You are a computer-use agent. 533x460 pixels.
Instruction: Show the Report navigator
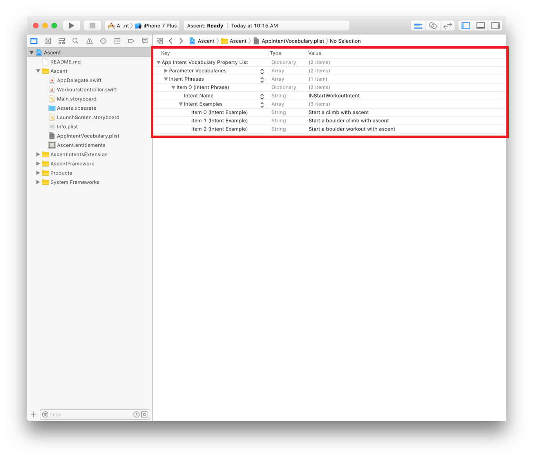(145, 41)
